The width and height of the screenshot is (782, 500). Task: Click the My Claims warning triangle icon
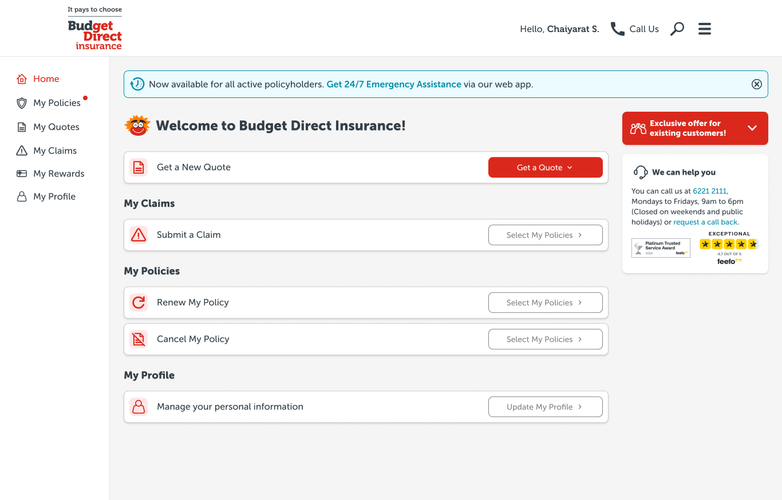tap(22, 151)
